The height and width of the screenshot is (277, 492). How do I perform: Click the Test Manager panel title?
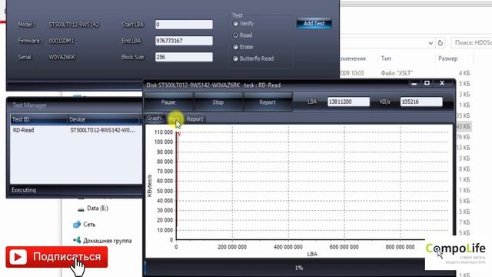[x=29, y=105]
